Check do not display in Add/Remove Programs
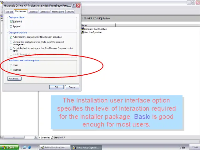Image resolution: width=200 pixels, height=150 pixels. point(11,48)
